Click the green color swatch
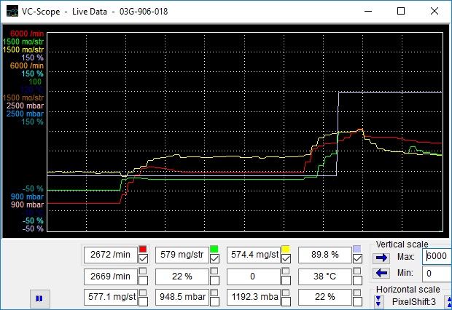The width and height of the screenshot is (452, 310). click(214, 250)
